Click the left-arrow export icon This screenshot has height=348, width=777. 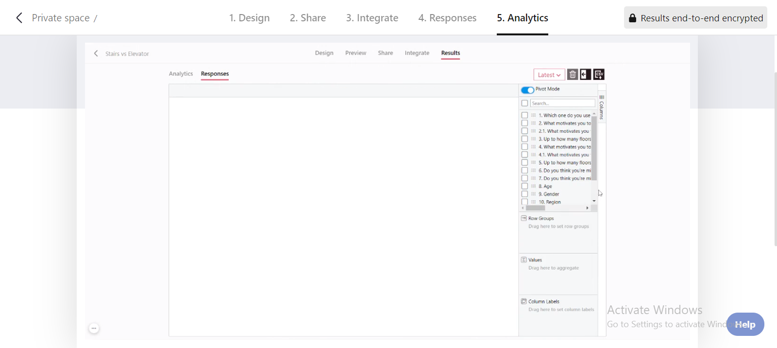pos(586,74)
